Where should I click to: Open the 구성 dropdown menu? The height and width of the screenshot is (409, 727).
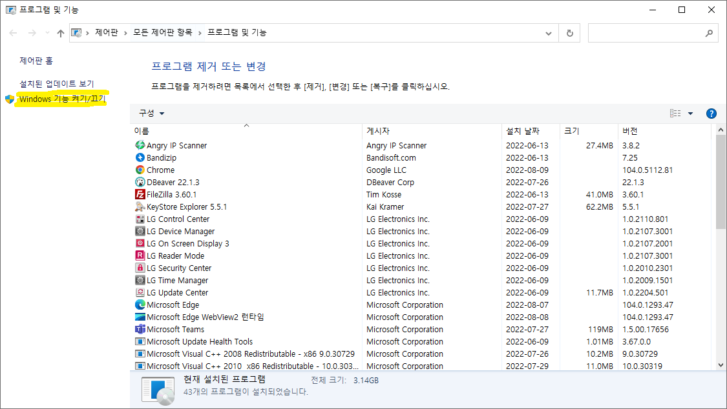point(152,114)
